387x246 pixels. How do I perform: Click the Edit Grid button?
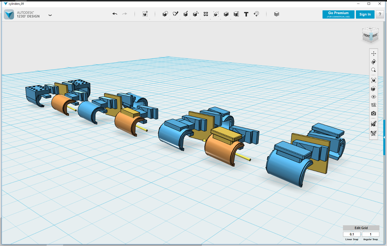361,228
